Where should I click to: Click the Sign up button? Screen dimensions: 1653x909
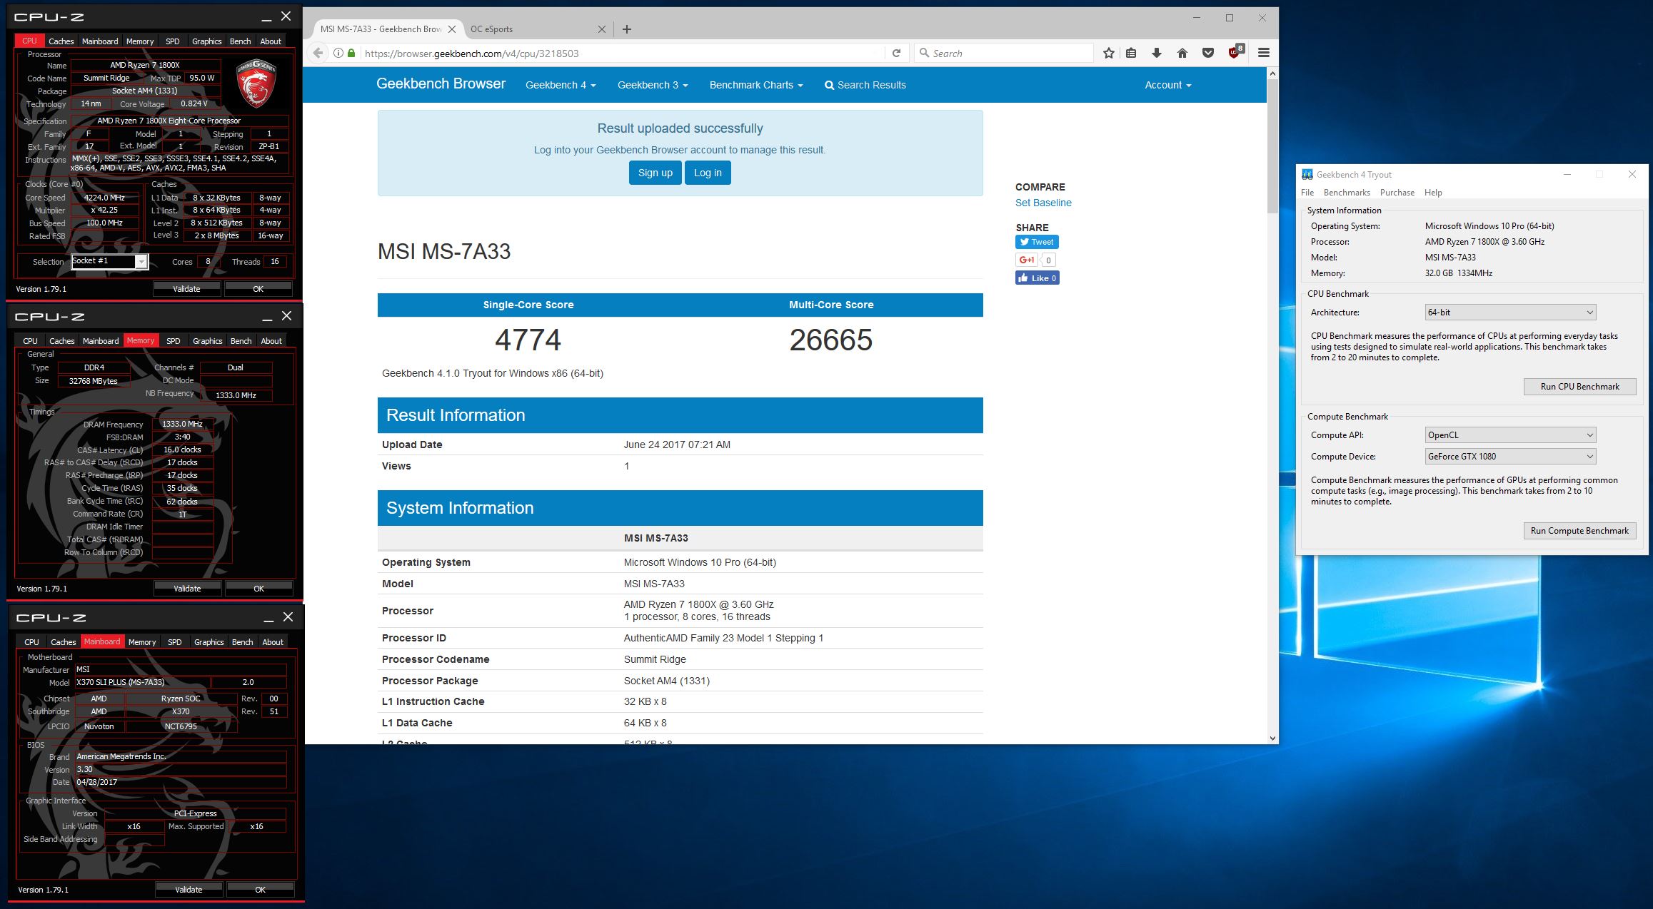click(655, 173)
